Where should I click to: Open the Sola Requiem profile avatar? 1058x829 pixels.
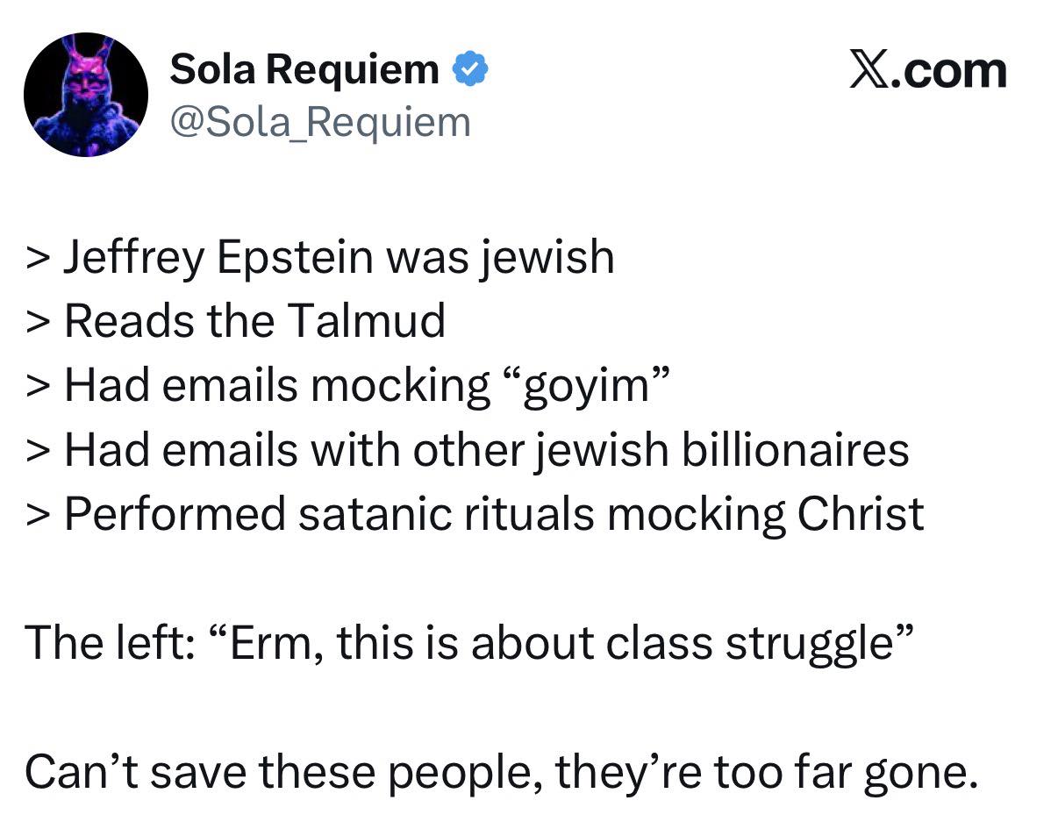86,95
